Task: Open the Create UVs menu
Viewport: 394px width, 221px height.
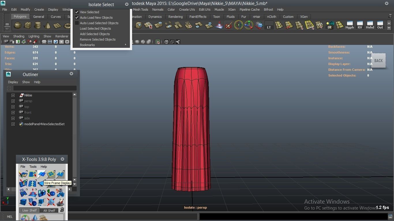Action: coord(187,9)
